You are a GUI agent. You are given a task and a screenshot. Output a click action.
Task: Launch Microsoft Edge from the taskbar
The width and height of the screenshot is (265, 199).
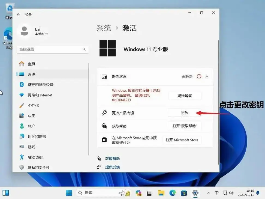pos(173,193)
